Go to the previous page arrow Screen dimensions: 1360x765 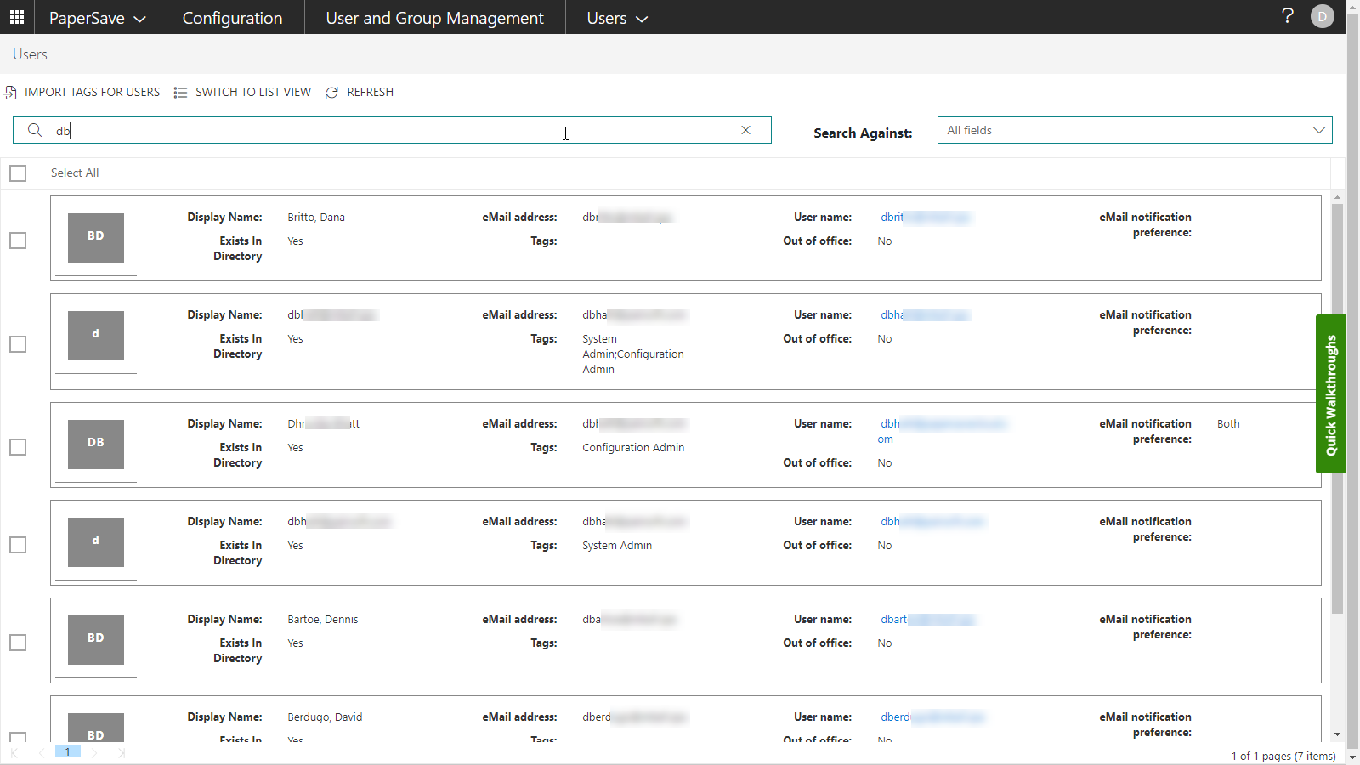[42, 752]
